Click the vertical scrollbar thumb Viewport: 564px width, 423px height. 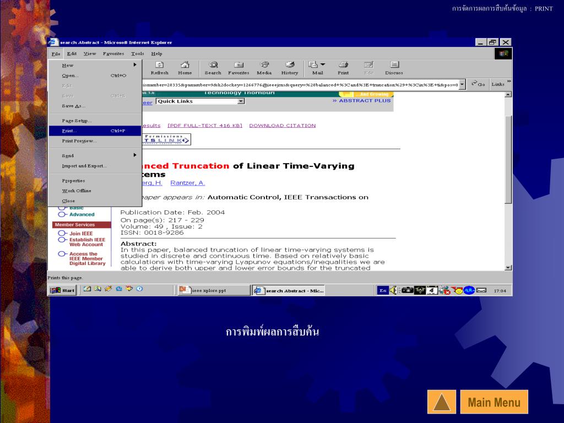pyautogui.click(x=508, y=160)
